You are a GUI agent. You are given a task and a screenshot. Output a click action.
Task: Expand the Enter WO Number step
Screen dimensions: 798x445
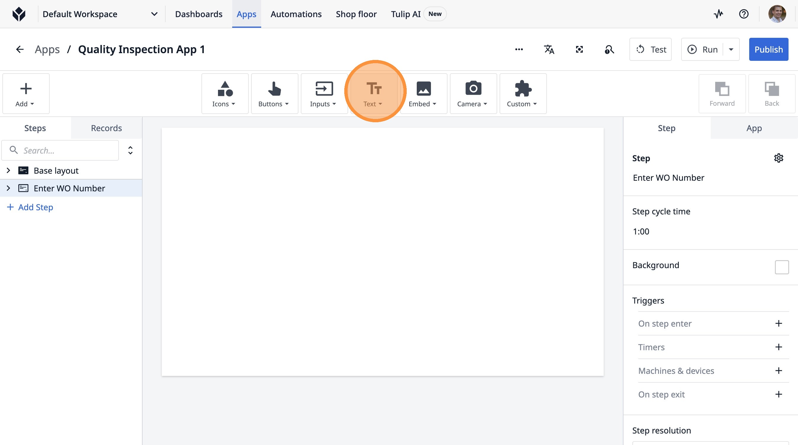(8, 188)
